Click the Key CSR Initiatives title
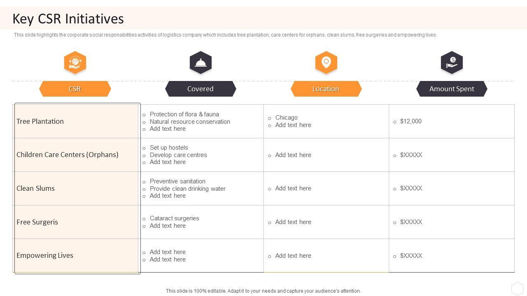527x296 pixels. (x=68, y=19)
